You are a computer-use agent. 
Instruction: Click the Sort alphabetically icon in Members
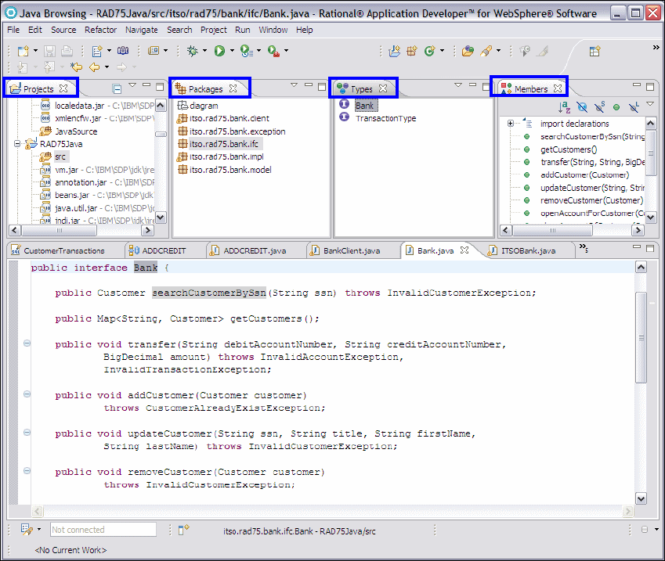[x=564, y=107]
